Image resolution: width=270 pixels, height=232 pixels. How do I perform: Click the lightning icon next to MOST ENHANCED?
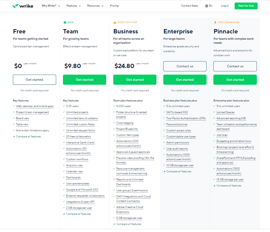[x=215, y=22]
